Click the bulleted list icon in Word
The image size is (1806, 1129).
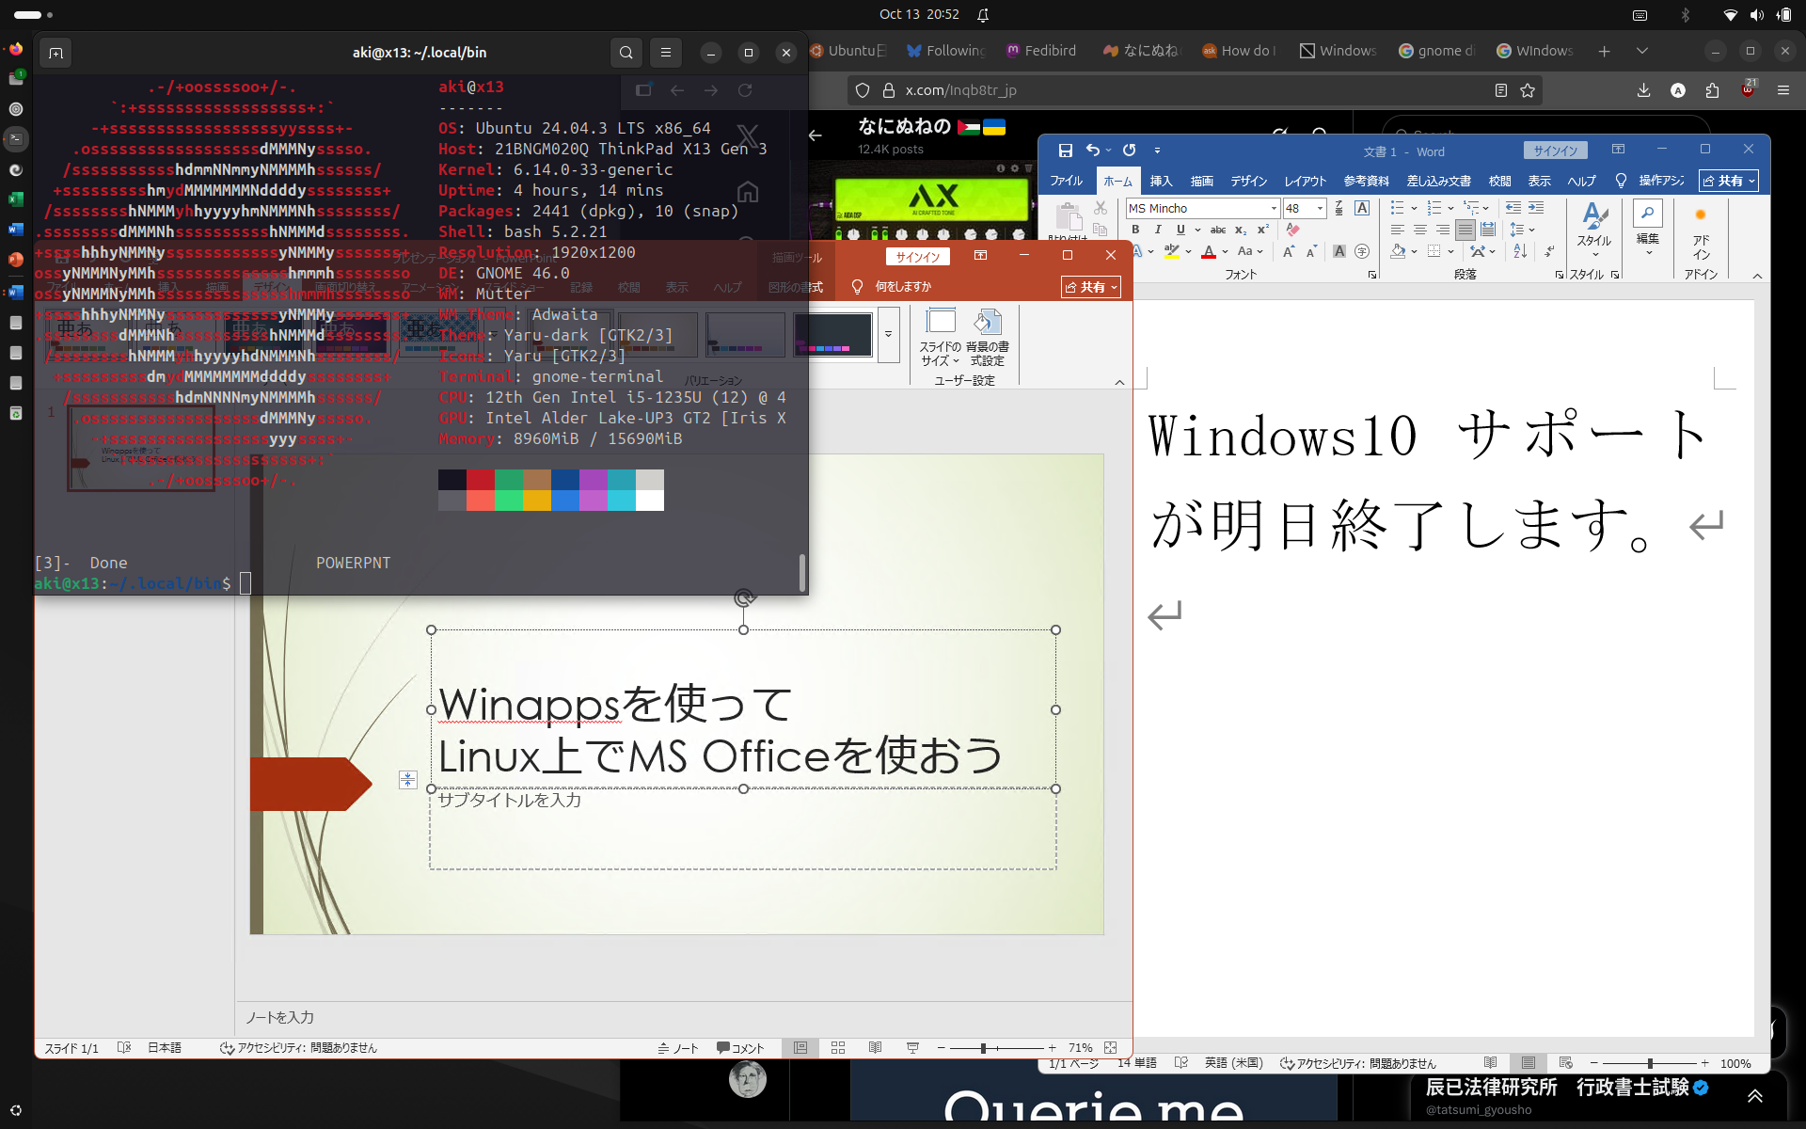click(1397, 208)
